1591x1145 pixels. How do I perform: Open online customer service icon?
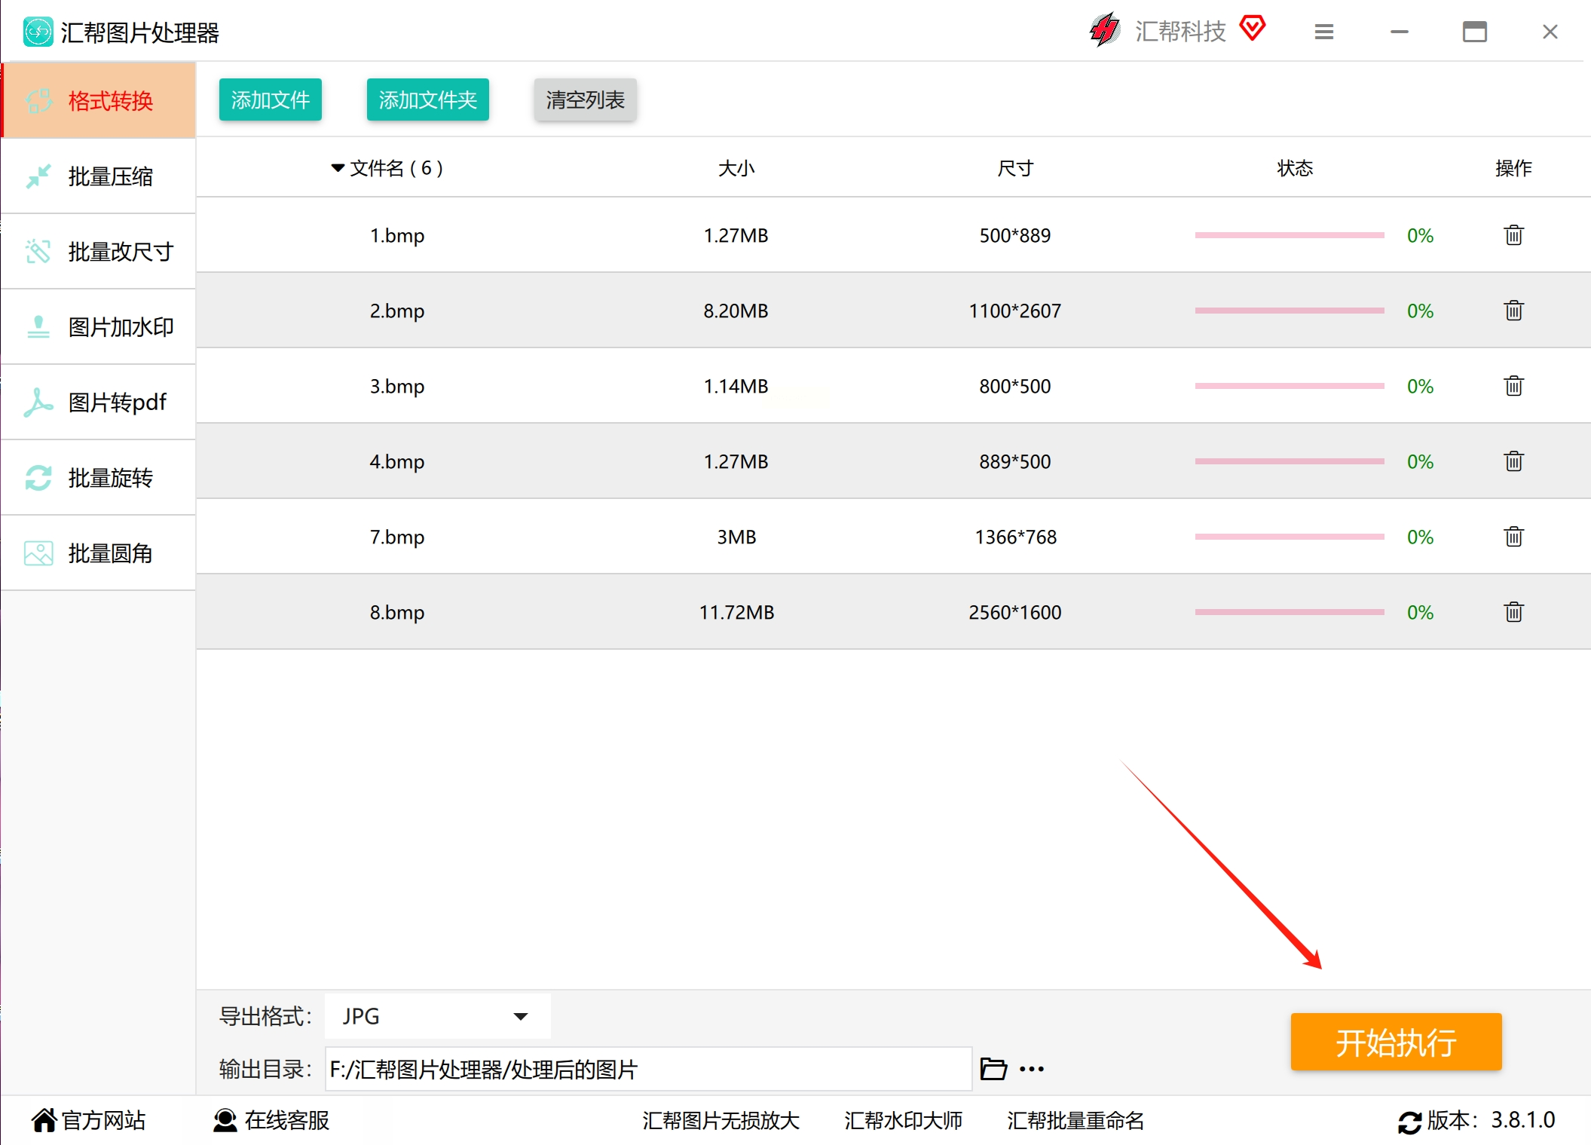tap(225, 1120)
